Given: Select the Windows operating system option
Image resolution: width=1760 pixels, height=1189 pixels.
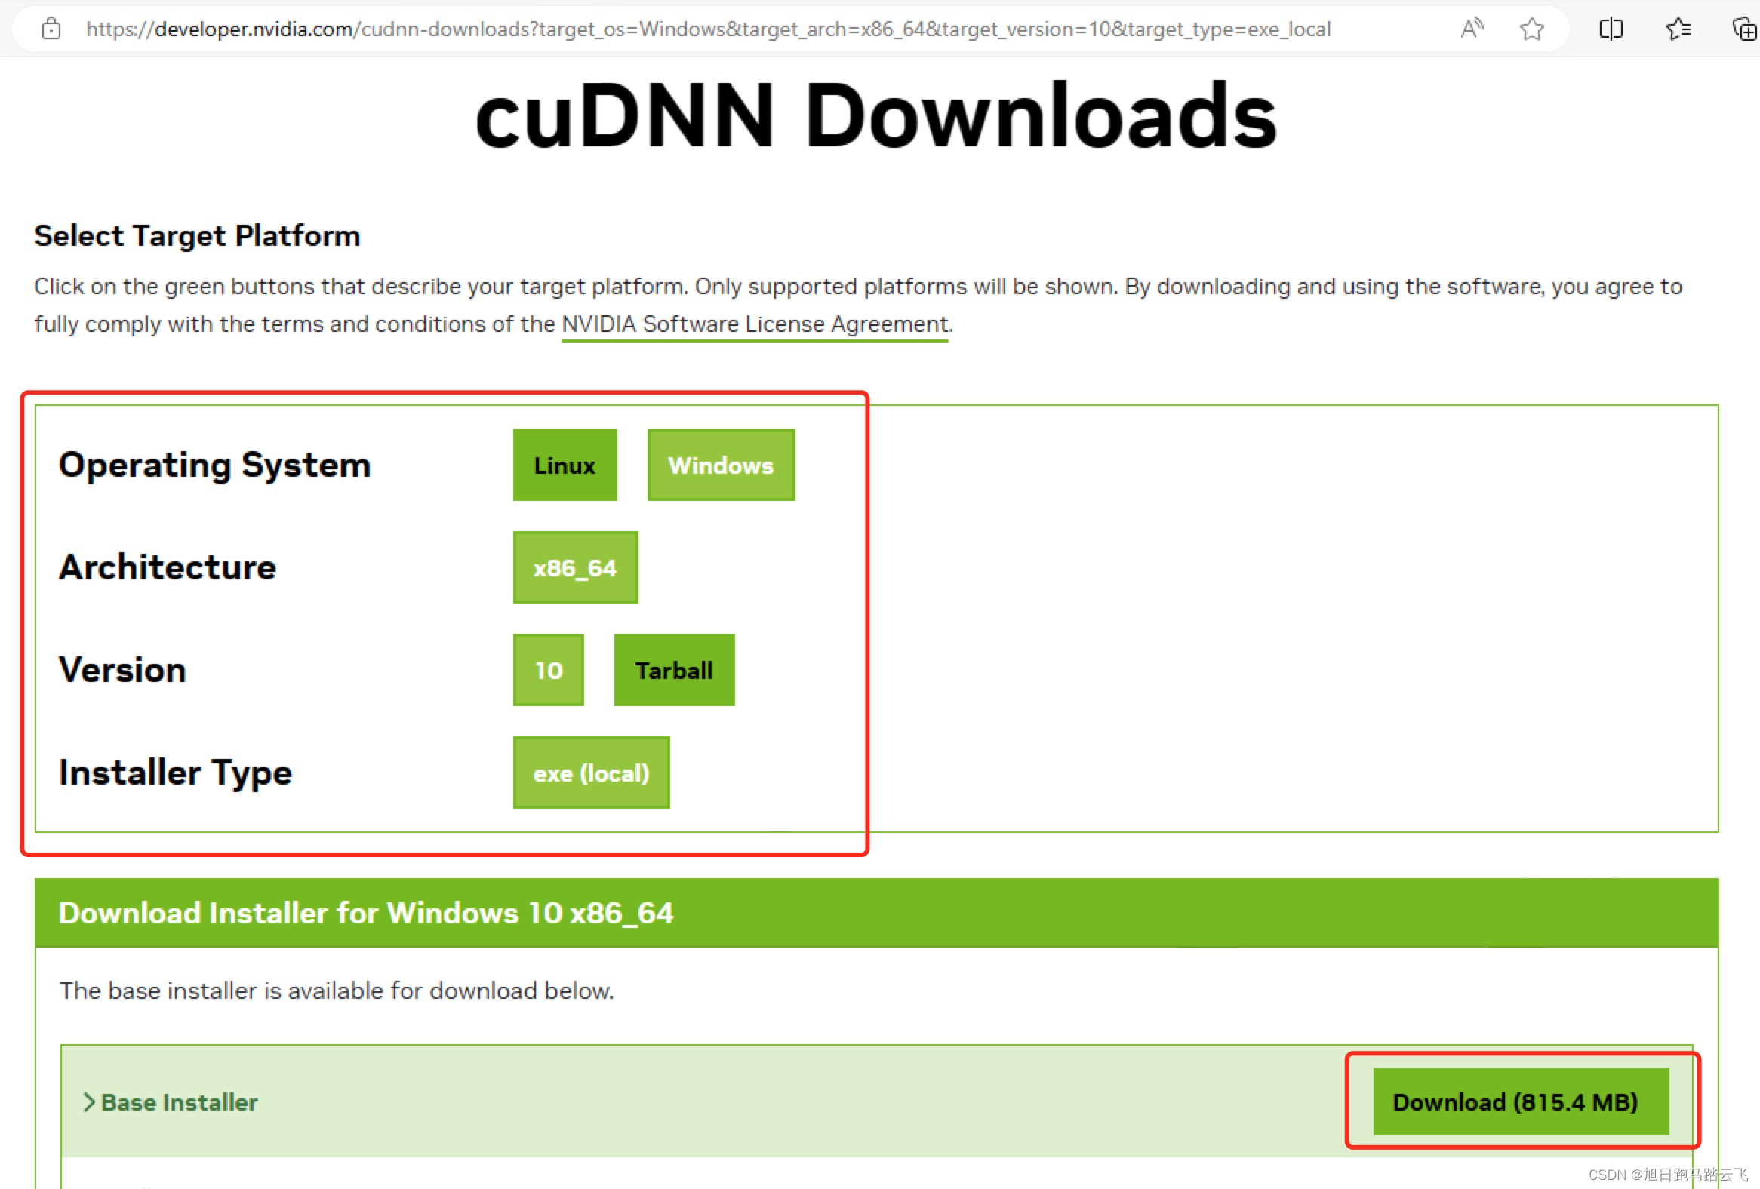Looking at the screenshot, I should pos(720,465).
